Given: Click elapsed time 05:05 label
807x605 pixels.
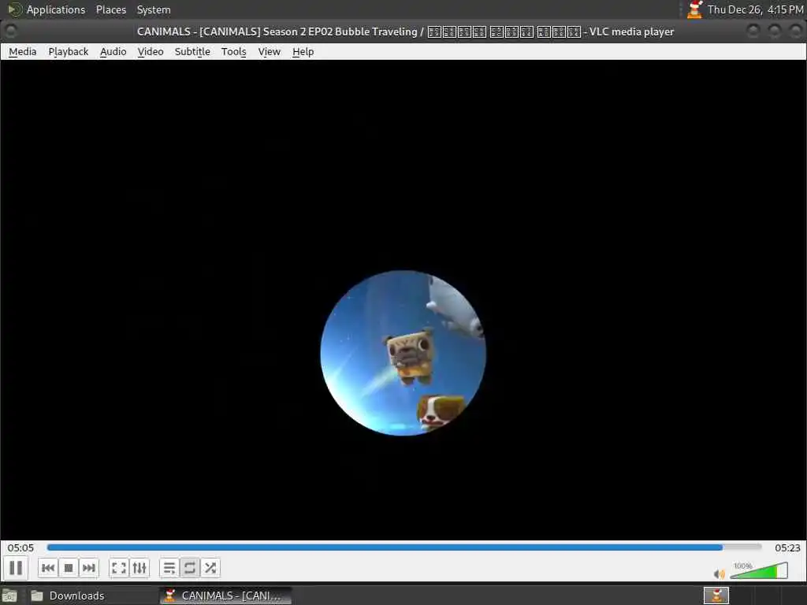Looking at the screenshot, I should coord(20,548).
